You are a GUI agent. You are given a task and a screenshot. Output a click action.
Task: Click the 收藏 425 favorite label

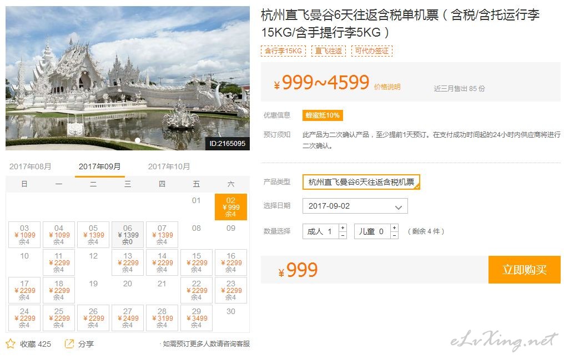pos(36,344)
